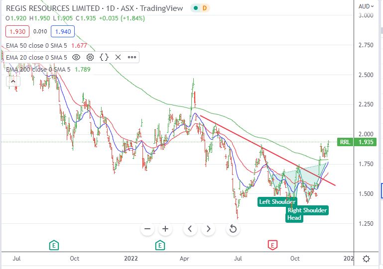Select the Left Shoulder pattern label
Image resolution: width=383 pixels, height=269 pixels.
(x=277, y=202)
